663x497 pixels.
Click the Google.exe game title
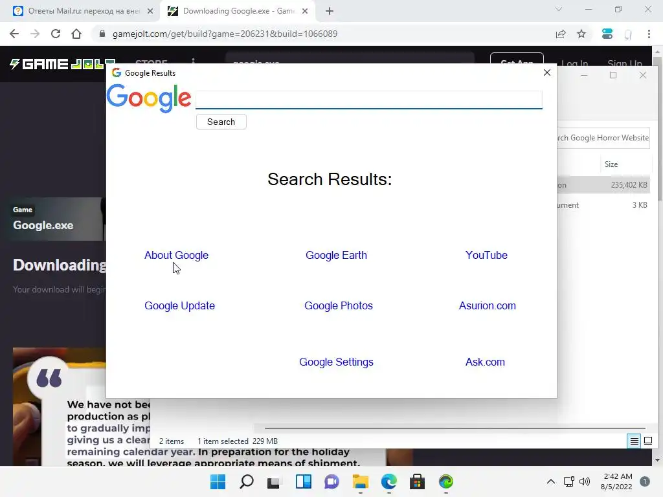coord(43,225)
